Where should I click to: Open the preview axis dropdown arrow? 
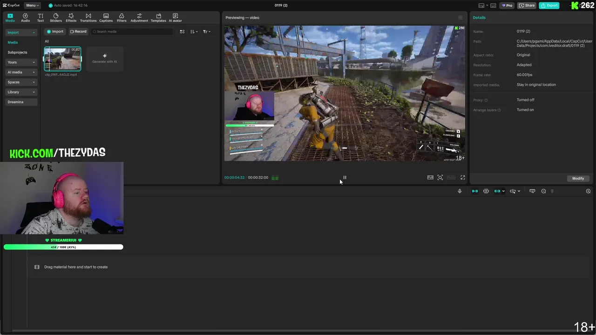click(x=519, y=191)
